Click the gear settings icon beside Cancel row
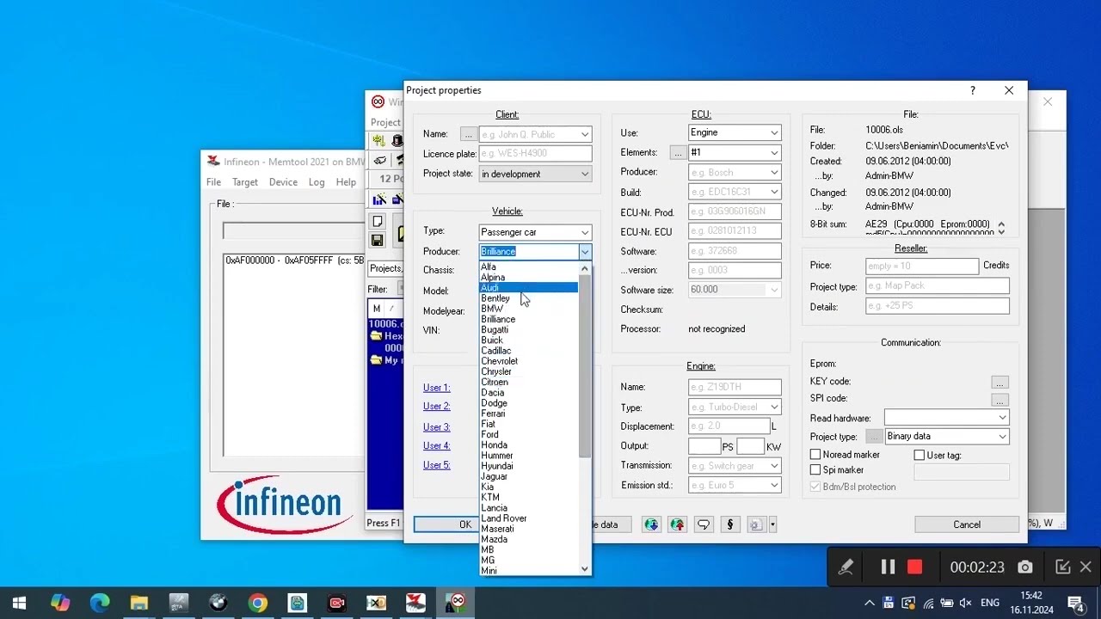 tap(756, 524)
